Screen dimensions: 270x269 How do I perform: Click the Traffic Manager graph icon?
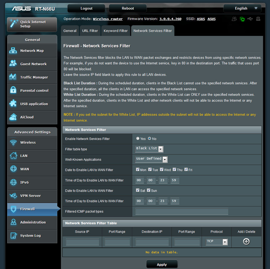tap(13, 77)
